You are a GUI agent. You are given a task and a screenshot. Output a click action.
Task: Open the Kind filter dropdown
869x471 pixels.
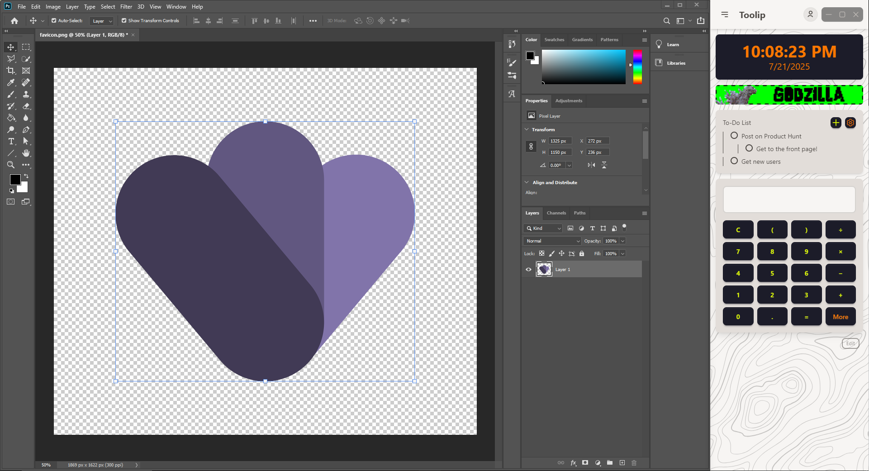543,228
